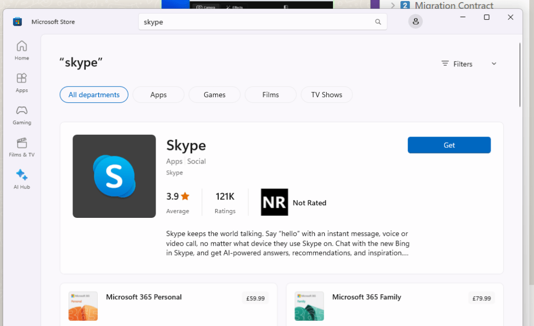Expand the Filters dropdown

469,64
